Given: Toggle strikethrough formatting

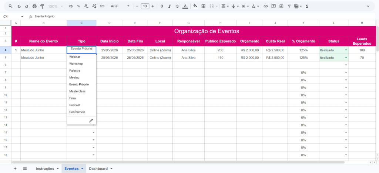Looking at the screenshot, I should tap(177, 6).
